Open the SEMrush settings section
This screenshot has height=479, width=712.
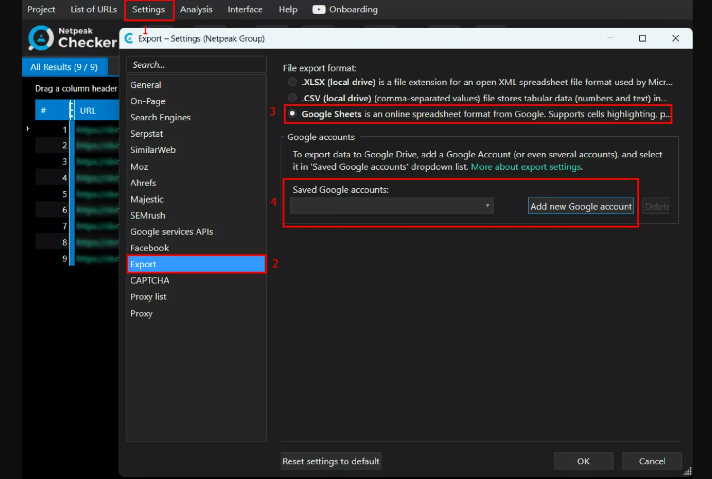148,215
